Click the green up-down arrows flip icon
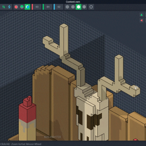 tap(4, 7)
